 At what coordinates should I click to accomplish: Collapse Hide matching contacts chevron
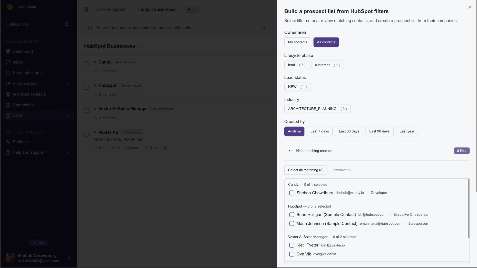[290, 151]
